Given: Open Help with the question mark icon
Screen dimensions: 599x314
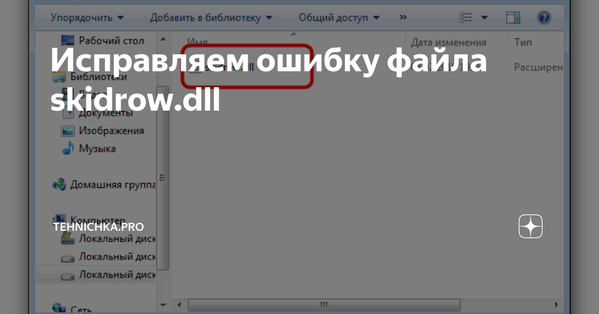Looking at the screenshot, I should [544, 18].
